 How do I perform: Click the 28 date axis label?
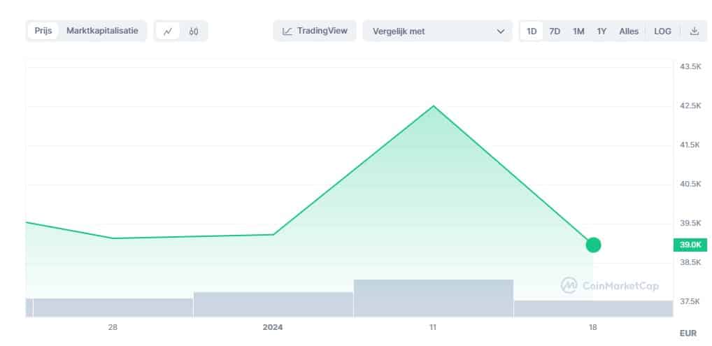(113, 327)
